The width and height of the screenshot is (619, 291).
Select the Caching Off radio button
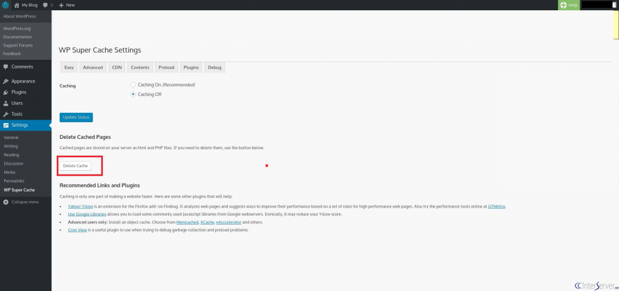click(x=134, y=94)
